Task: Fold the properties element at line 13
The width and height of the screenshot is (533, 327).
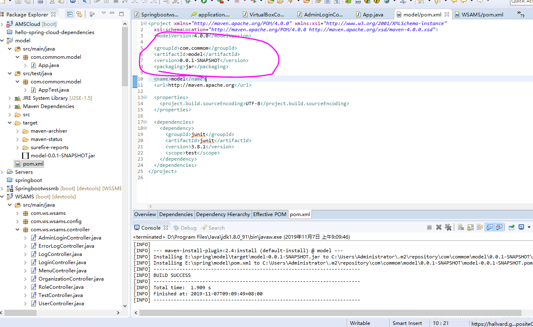Action: point(145,97)
